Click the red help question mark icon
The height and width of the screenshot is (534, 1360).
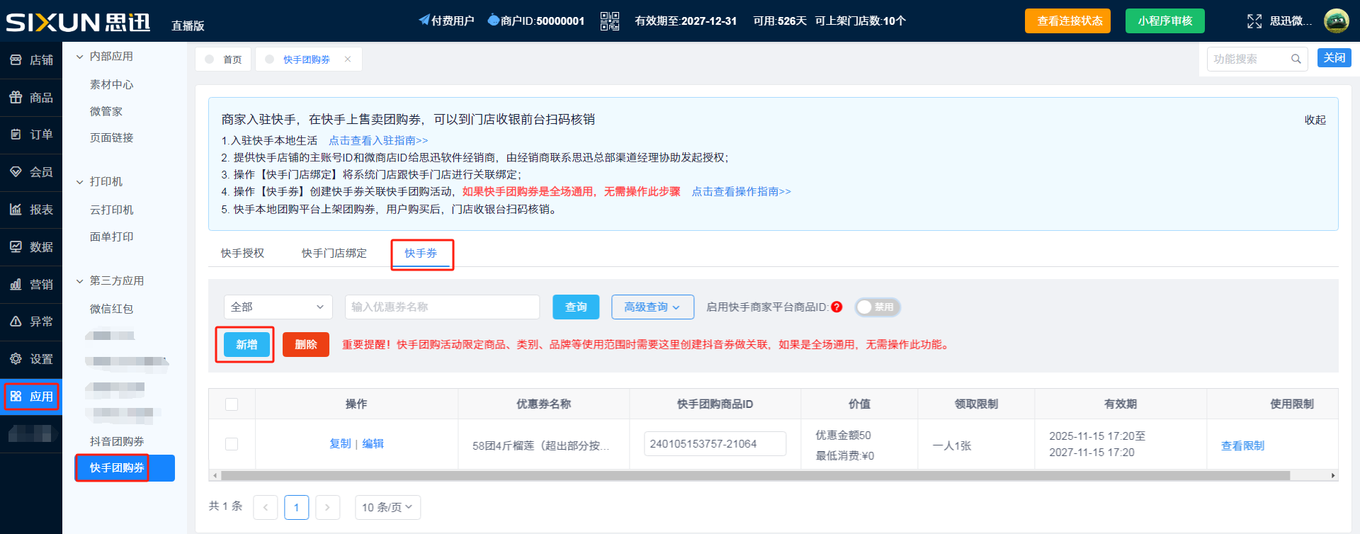[837, 307]
